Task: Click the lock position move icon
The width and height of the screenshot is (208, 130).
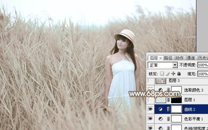Action: (173, 74)
